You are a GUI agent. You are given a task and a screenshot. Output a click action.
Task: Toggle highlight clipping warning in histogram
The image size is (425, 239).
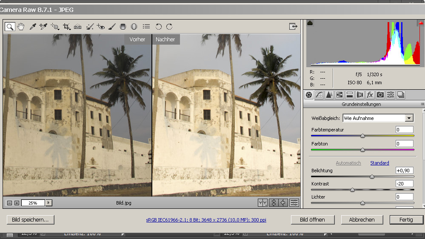421,23
